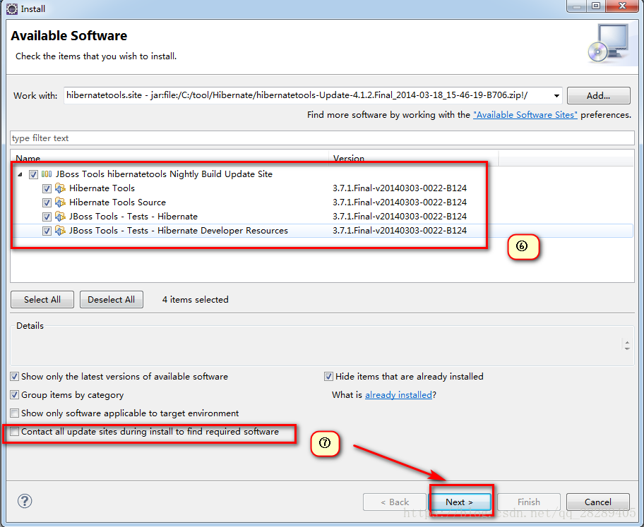Open the Available Software Sites link
The width and height of the screenshot is (644, 527).
525,115
